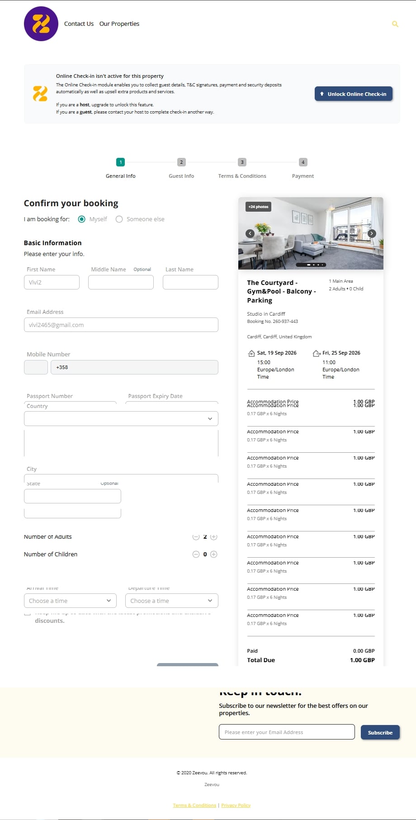
Task: Open the Country dropdown
Action: [x=121, y=418]
